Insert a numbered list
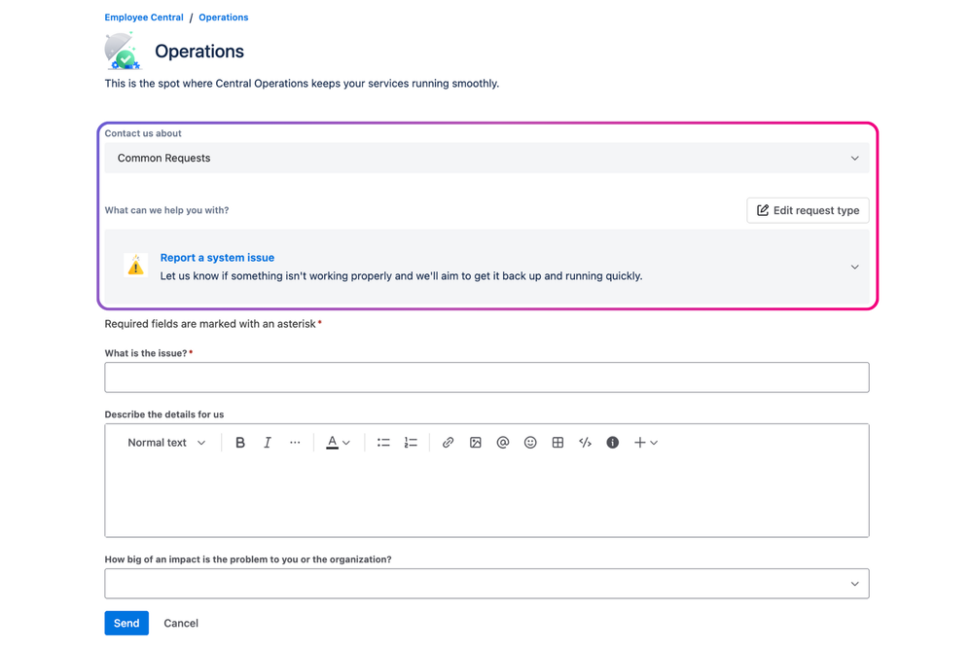The image size is (972, 648). pyautogui.click(x=411, y=443)
